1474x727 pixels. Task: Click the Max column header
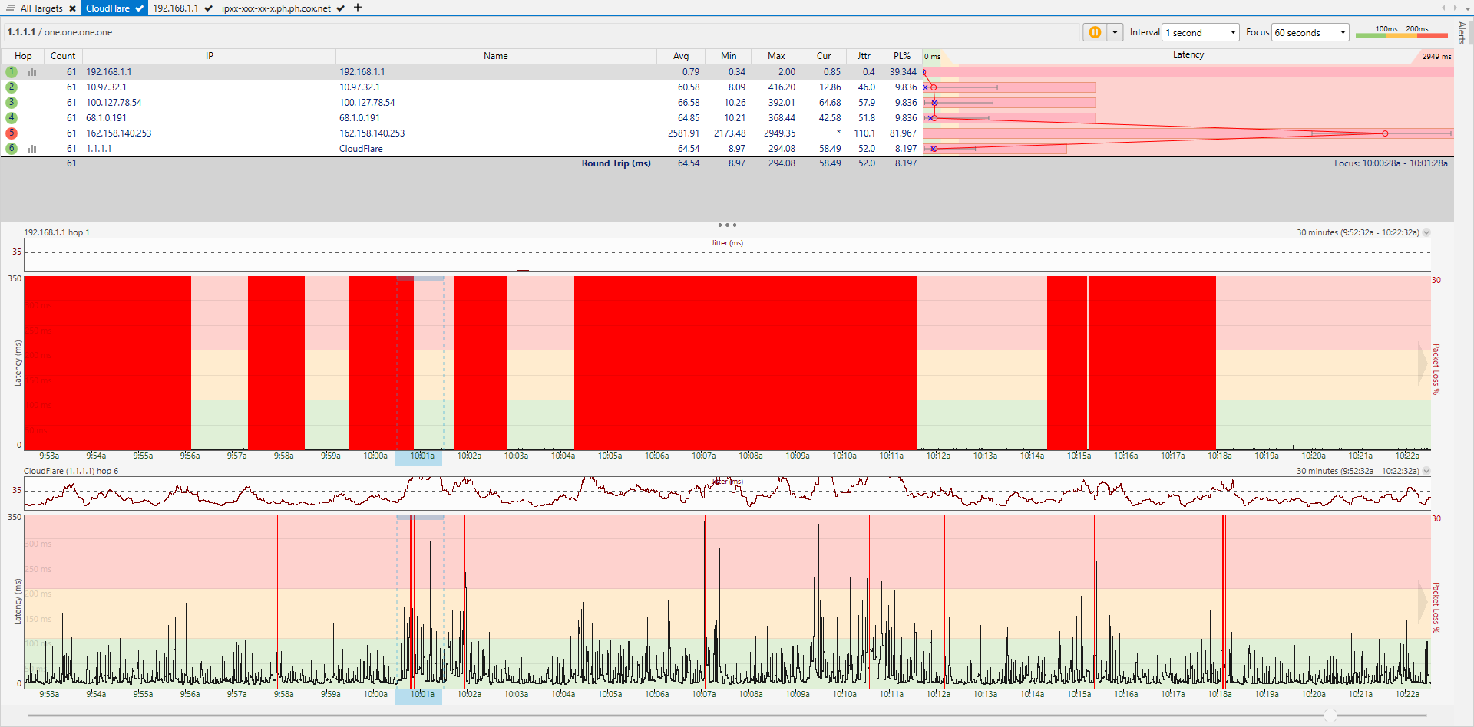tap(776, 56)
